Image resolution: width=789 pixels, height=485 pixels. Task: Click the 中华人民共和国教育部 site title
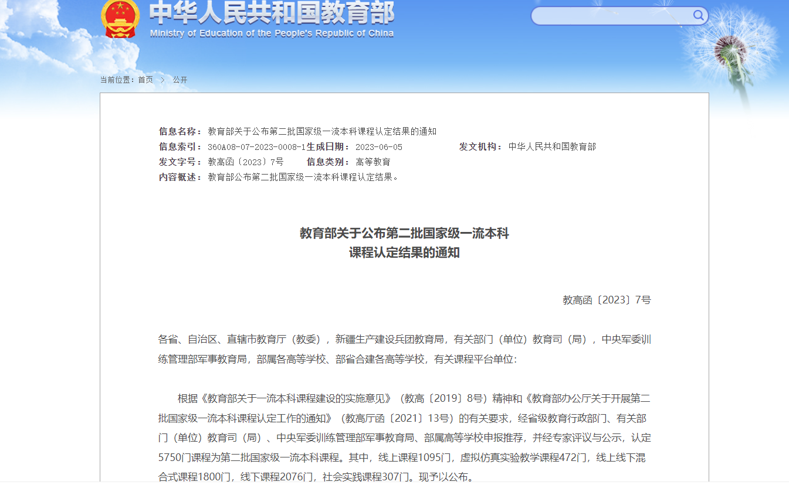click(x=272, y=12)
